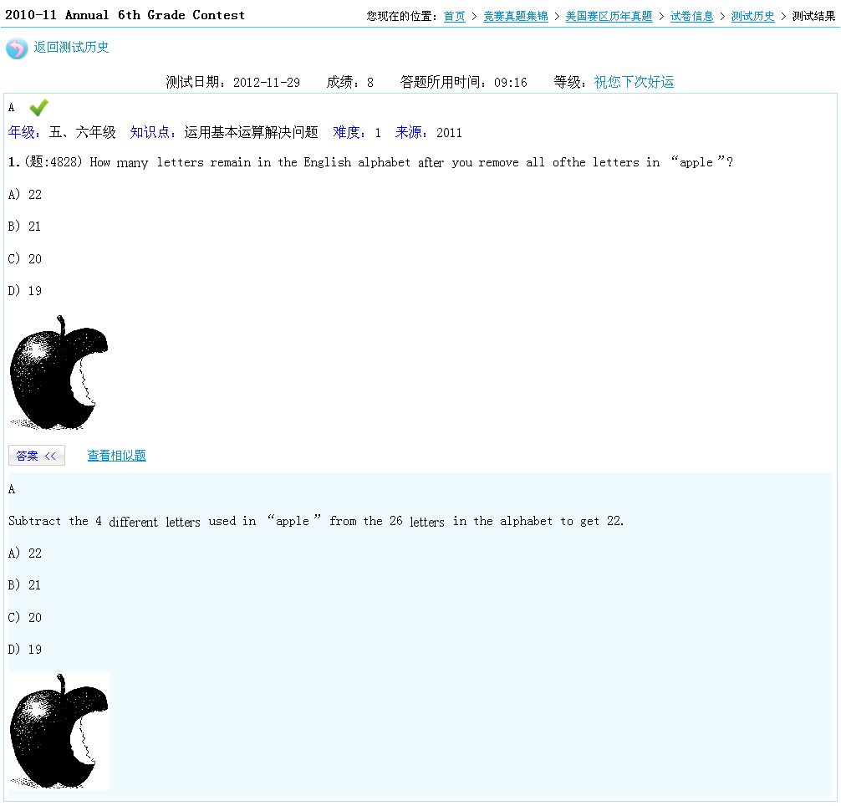841x806 pixels.
Task: Click the green checkmark icon
Action: (x=38, y=108)
